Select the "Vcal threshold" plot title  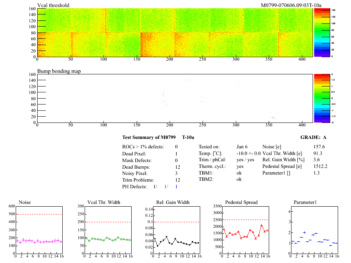(53, 5)
